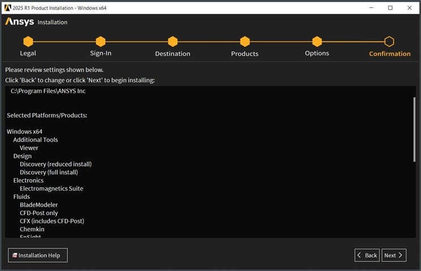Click the Legal step label
The image size is (421, 271).
click(28, 53)
